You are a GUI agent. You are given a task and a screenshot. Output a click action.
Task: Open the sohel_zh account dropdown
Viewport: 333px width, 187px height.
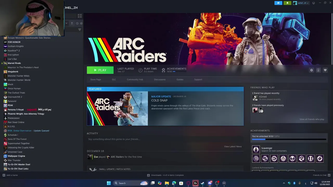[301, 3]
